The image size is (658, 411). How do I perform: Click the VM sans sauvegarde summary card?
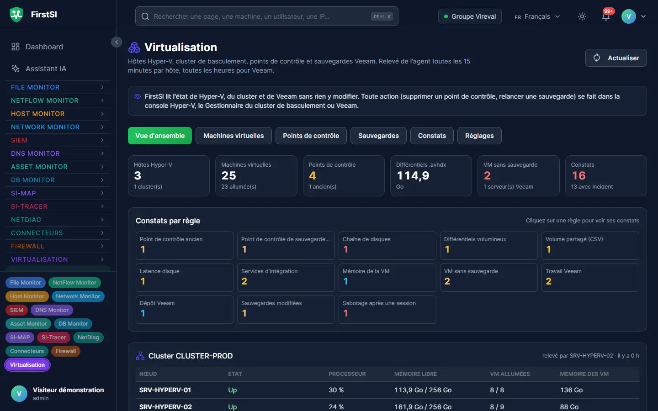tap(519, 176)
